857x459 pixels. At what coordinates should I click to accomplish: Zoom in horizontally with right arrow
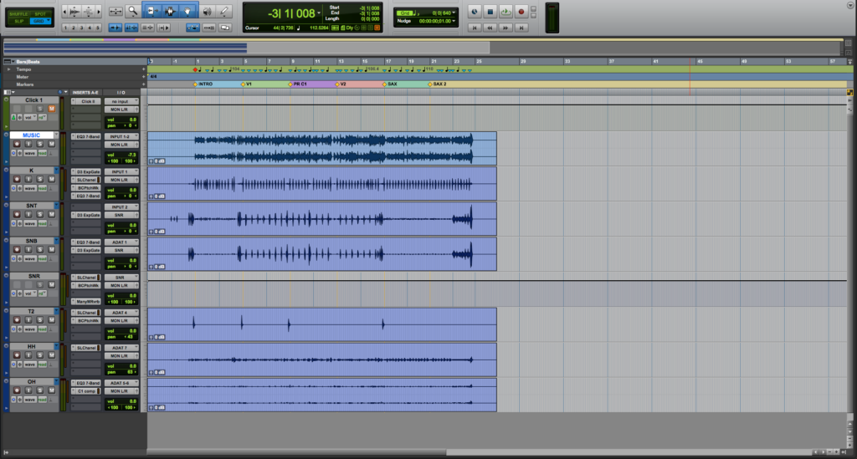click(x=99, y=11)
